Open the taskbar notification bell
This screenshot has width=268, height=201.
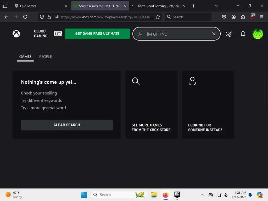250,195
